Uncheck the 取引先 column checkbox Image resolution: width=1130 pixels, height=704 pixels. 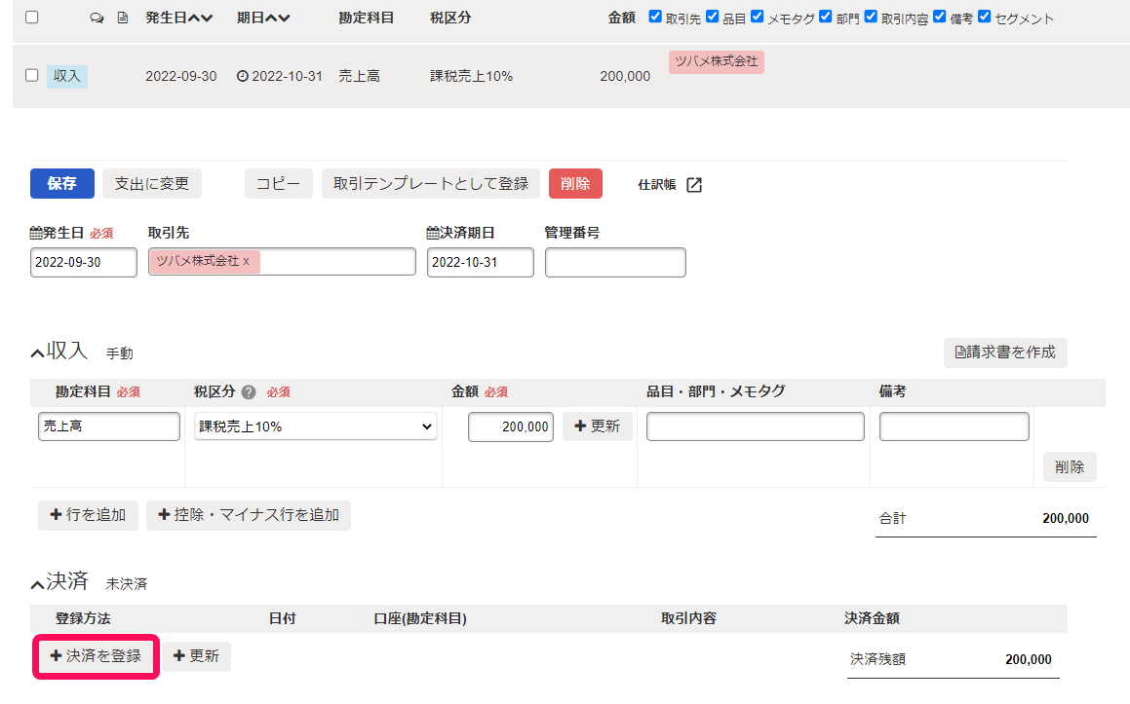tap(655, 17)
